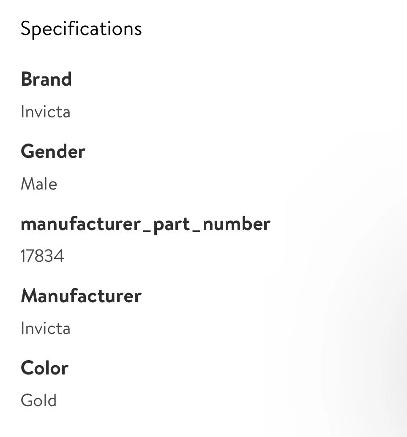The image size is (407, 437).
Task: Tap the text Male below Gender
Action: tap(39, 184)
